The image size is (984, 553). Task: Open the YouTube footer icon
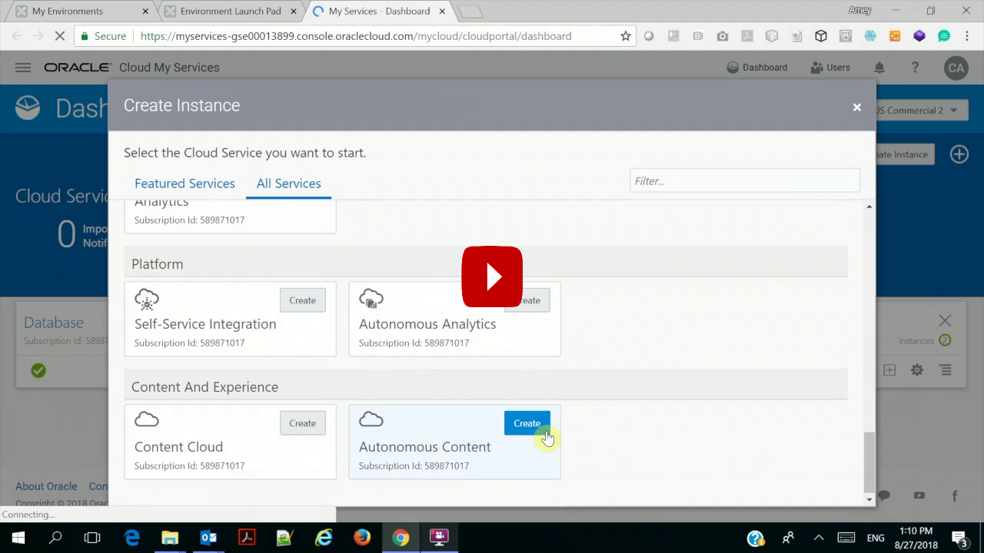click(x=919, y=496)
